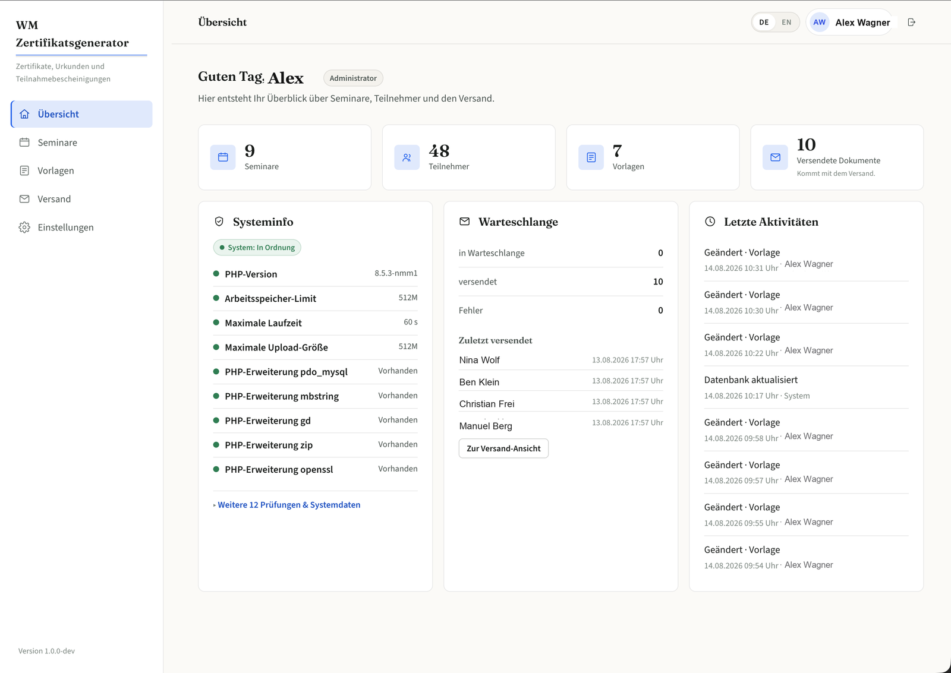Click the Administrator role badge
951x673 pixels.
[x=353, y=78]
